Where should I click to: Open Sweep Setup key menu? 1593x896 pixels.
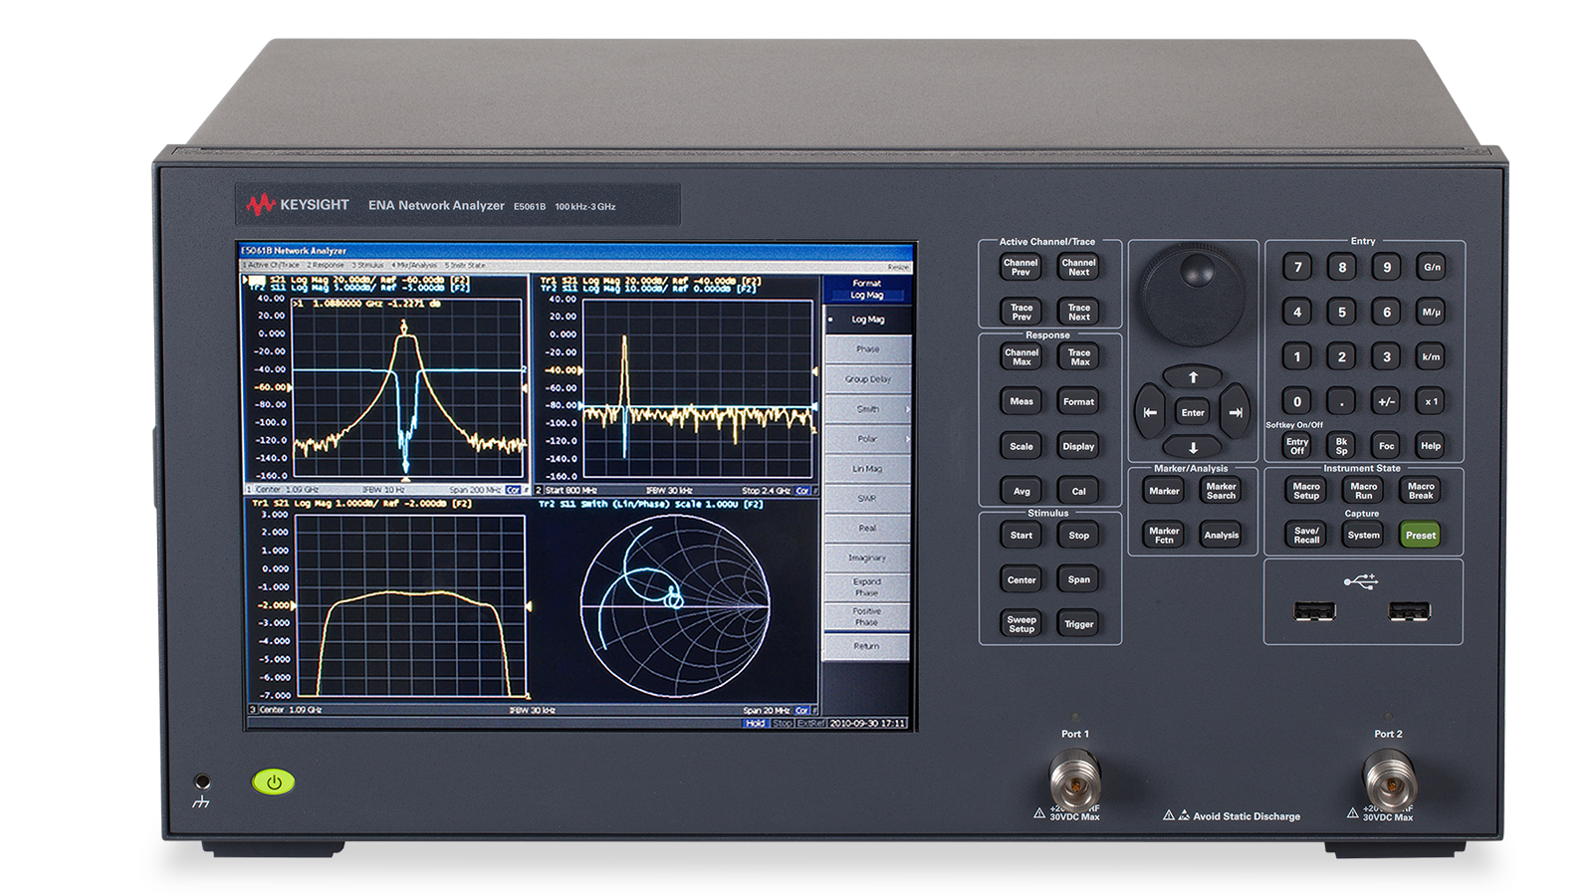(x=1021, y=624)
